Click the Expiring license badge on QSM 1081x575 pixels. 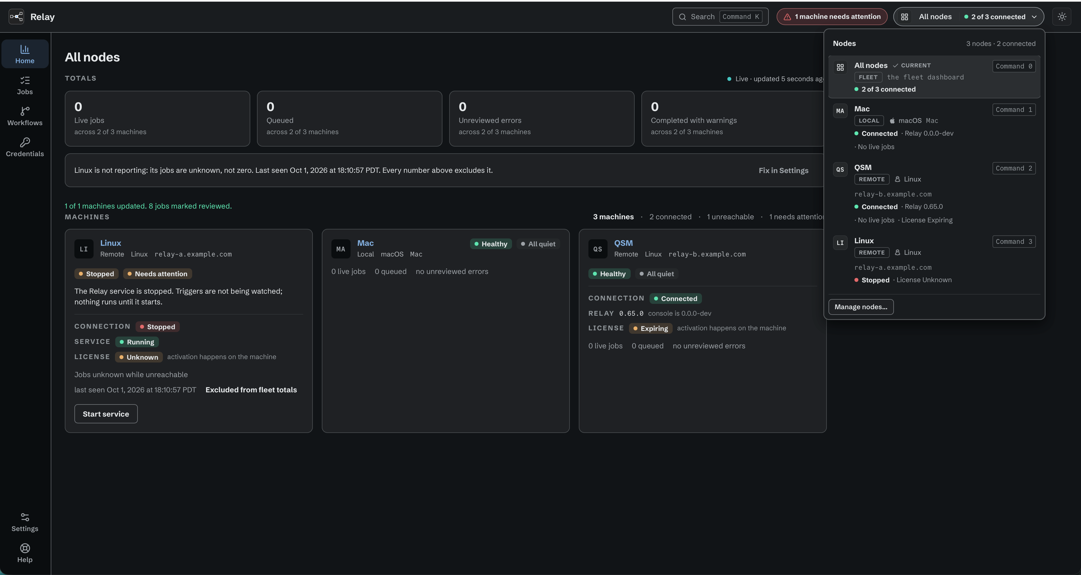[650, 328]
